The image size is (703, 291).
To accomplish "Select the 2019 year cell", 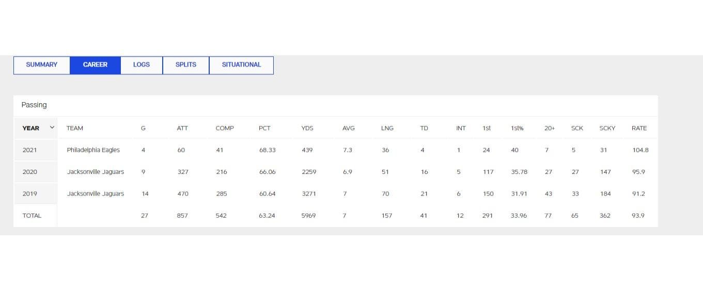I will coord(30,194).
